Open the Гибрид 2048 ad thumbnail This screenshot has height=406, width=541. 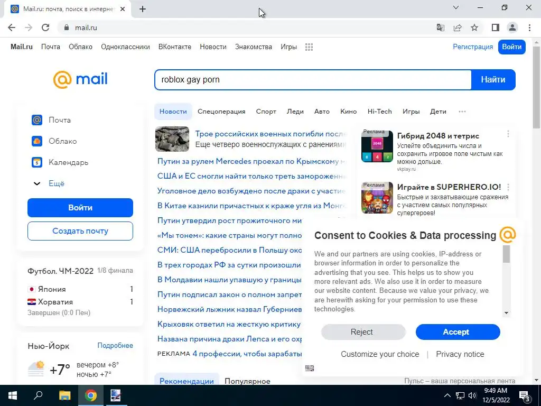tap(377, 146)
